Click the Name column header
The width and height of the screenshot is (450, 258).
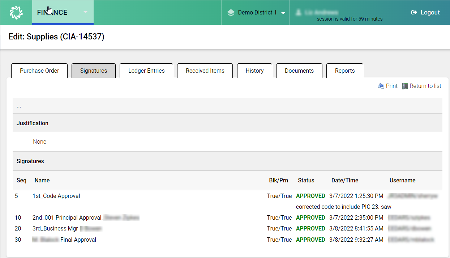pos(42,180)
